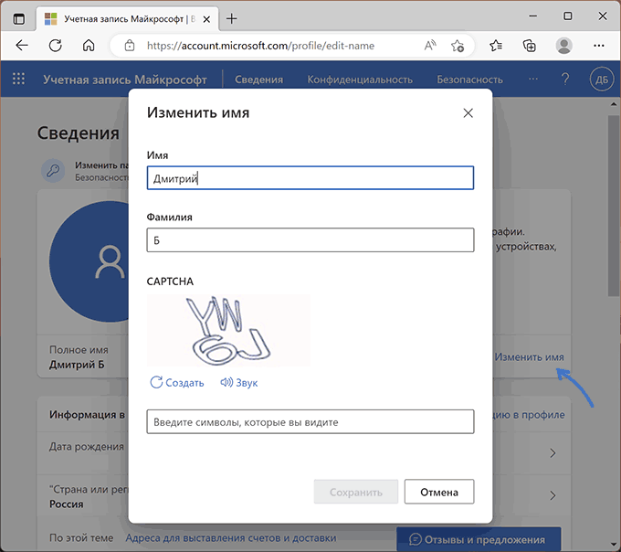Add this page to favorites
The height and width of the screenshot is (552, 621).
tap(457, 46)
